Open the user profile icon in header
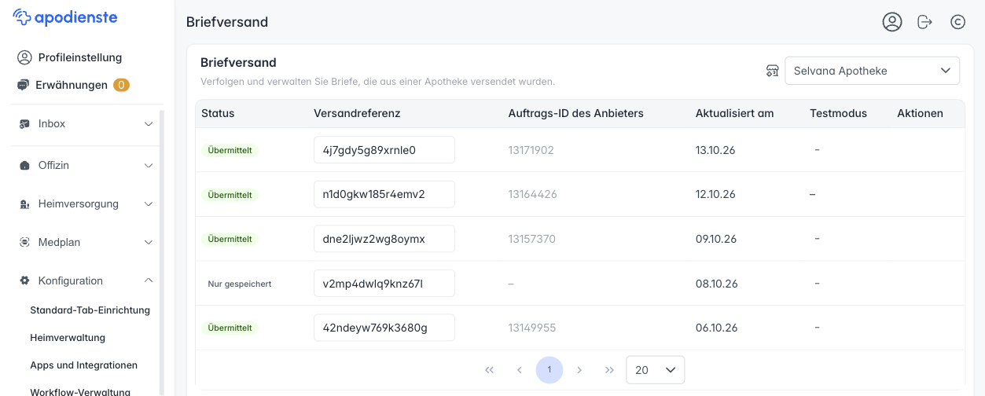The image size is (985, 396). click(x=892, y=22)
